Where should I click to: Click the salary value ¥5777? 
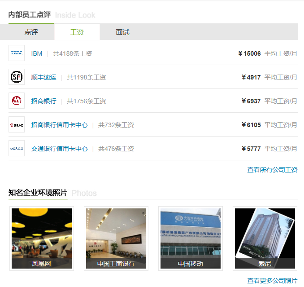pos(251,149)
